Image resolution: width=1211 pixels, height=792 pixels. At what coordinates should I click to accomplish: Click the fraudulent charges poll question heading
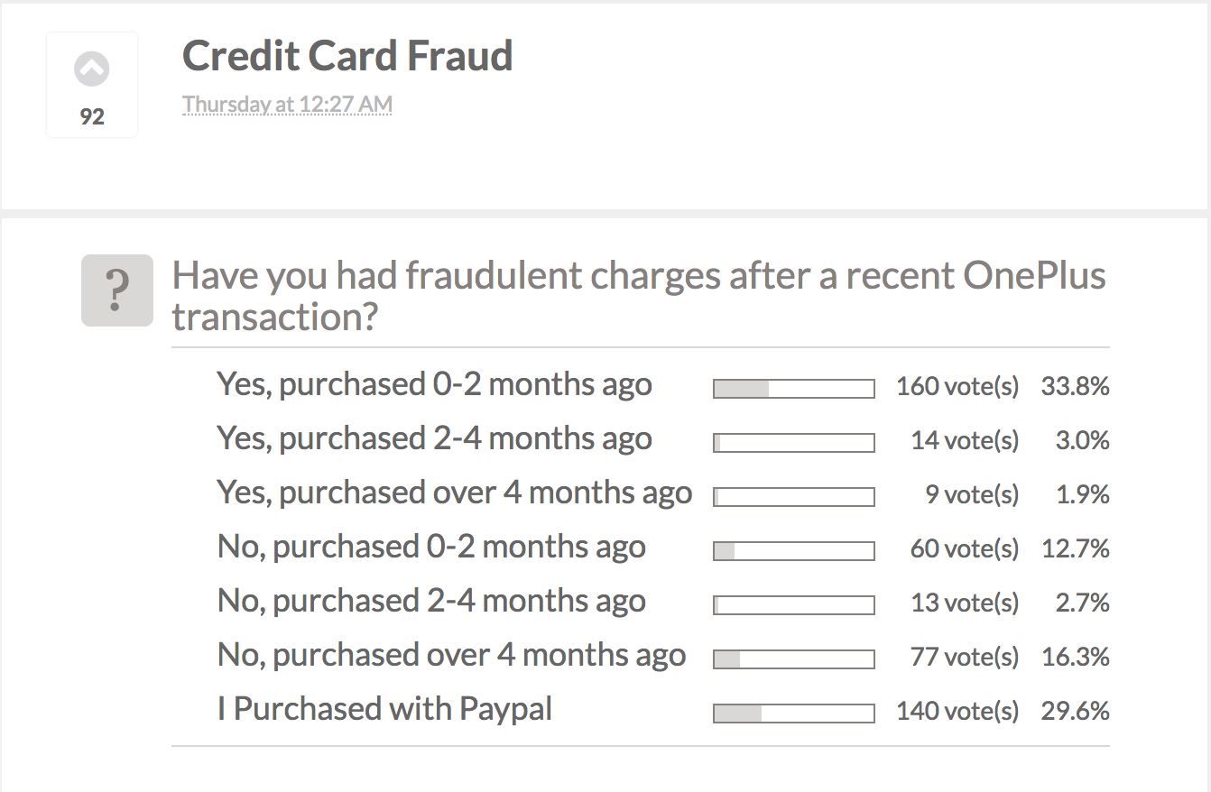[x=639, y=296]
